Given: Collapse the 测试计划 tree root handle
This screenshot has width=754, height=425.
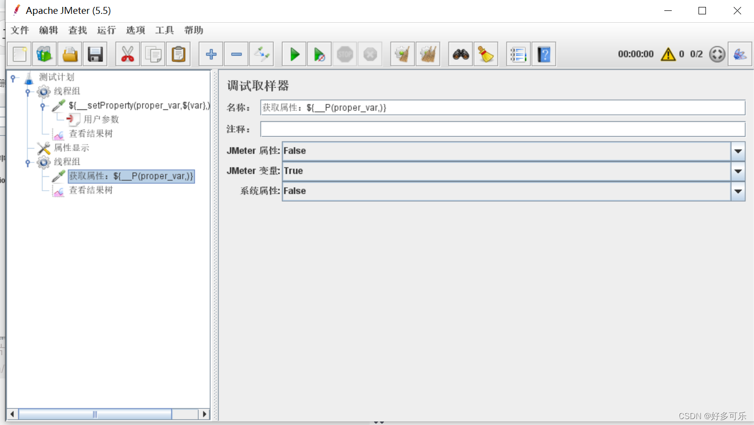Looking at the screenshot, I should click(13, 78).
